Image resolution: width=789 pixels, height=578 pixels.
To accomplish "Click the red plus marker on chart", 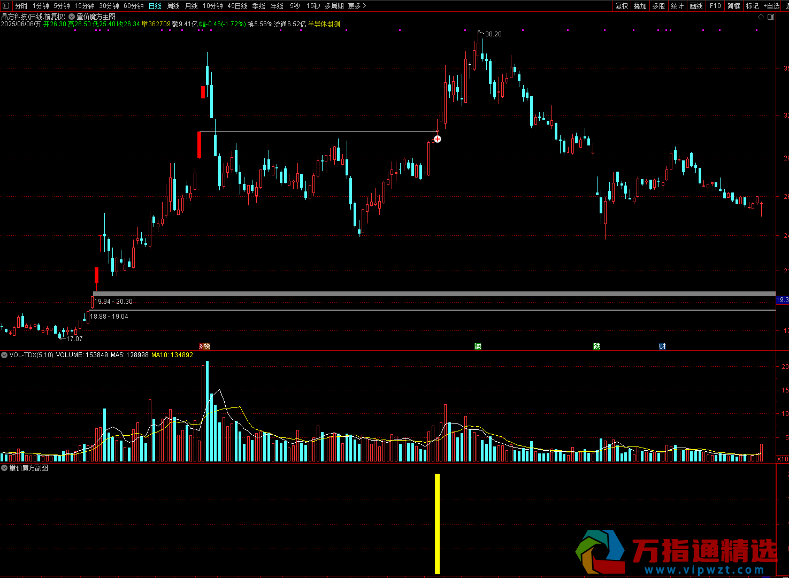I will click(438, 139).
